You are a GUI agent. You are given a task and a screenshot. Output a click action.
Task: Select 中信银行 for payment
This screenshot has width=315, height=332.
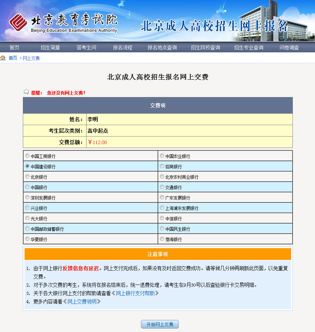[x=162, y=218]
